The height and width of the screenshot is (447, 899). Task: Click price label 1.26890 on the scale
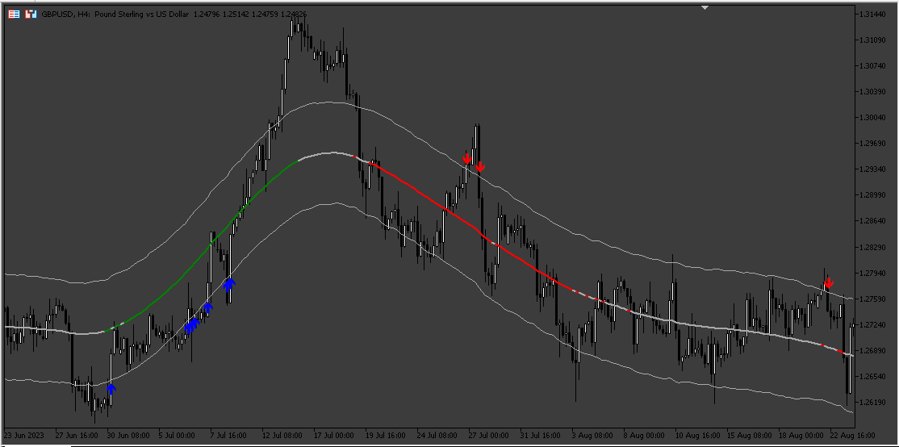tap(874, 351)
